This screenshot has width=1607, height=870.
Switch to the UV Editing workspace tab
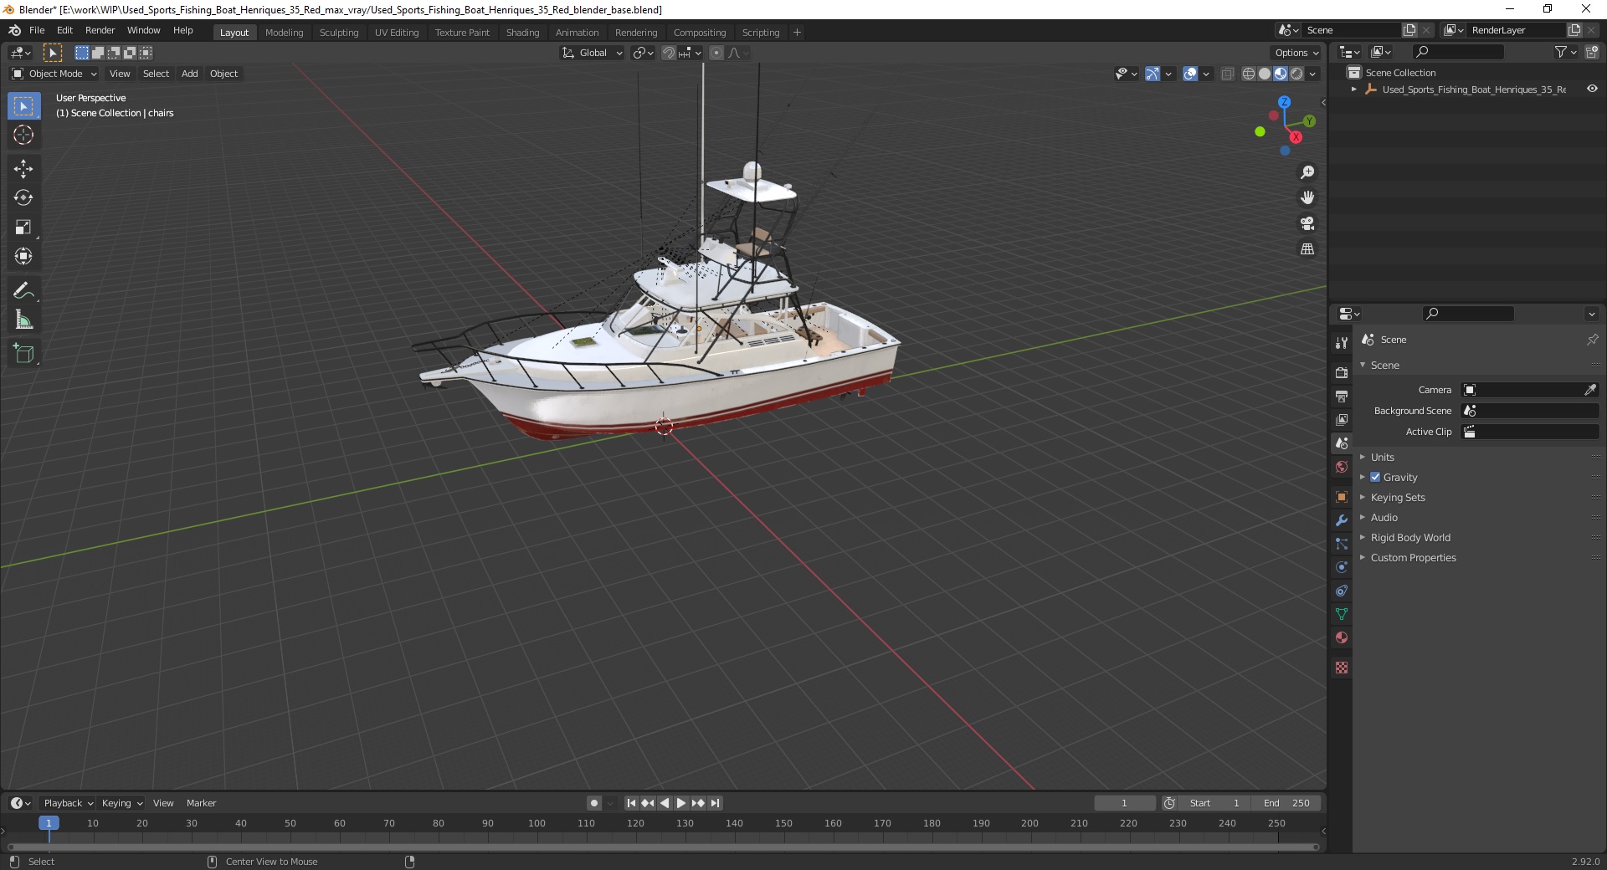[397, 33]
